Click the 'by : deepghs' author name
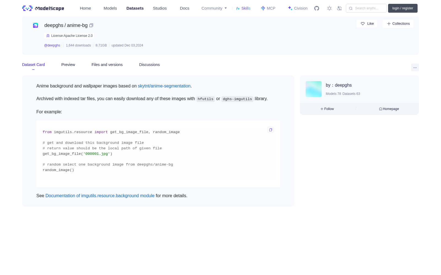The height and width of the screenshot is (275, 441). pyautogui.click(x=339, y=85)
